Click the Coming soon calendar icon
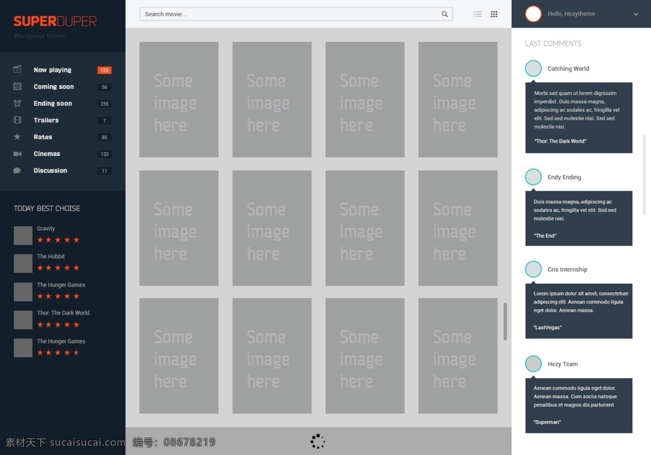 17,86
